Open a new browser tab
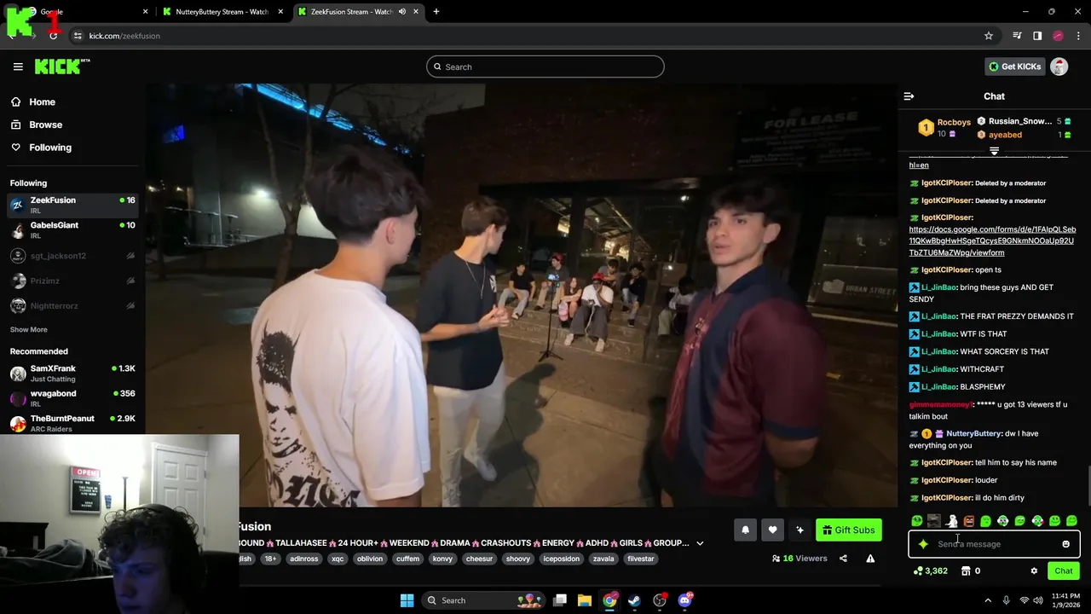 point(436,12)
